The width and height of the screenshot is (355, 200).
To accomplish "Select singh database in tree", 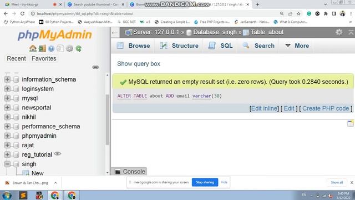I will [x=29, y=164].
